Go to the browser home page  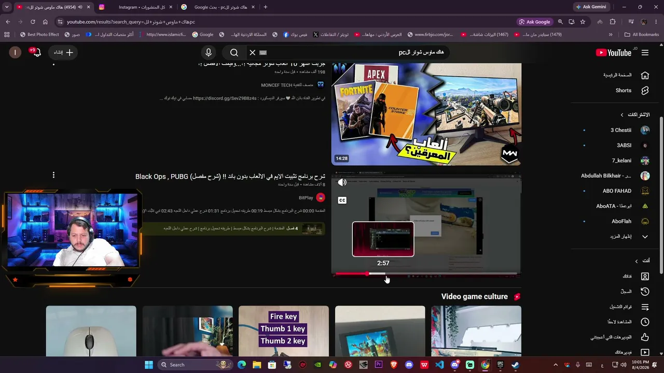pos(45,22)
